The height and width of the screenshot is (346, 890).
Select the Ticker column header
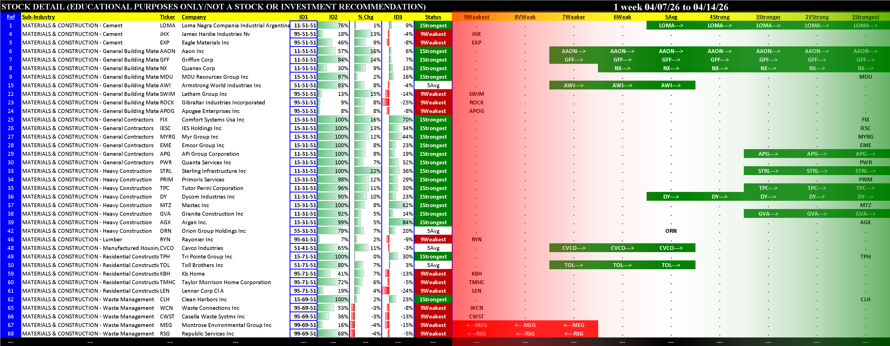[x=167, y=17]
